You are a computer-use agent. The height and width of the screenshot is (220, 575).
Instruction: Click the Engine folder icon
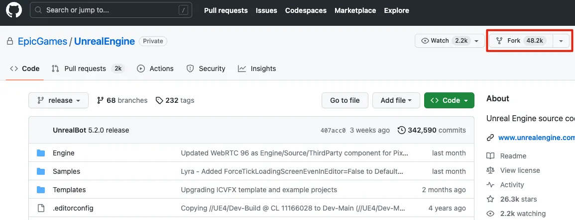click(x=41, y=153)
